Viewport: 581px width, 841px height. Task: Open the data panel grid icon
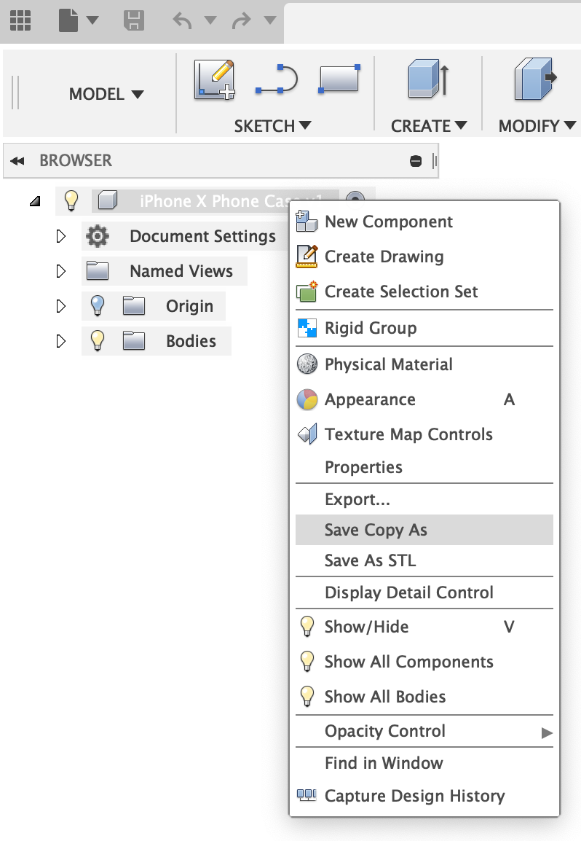pos(20,21)
